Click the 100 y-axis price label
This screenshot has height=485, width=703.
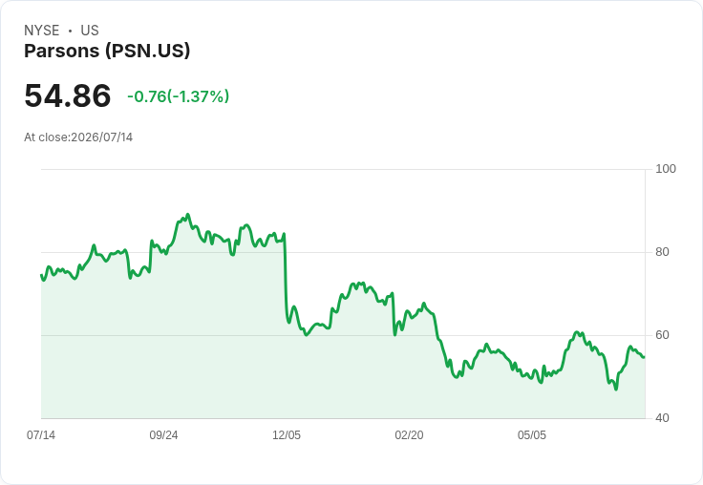pos(666,169)
